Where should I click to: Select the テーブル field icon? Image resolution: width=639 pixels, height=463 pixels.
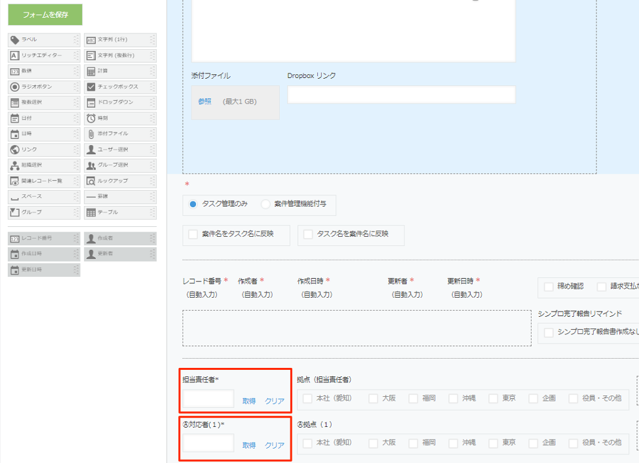(x=91, y=212)
